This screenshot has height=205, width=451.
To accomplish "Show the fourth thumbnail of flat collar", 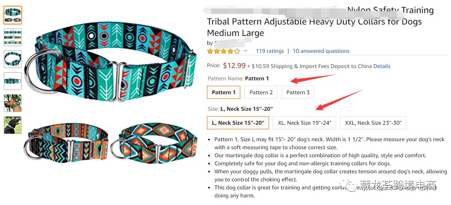I will tap(13, 81).
